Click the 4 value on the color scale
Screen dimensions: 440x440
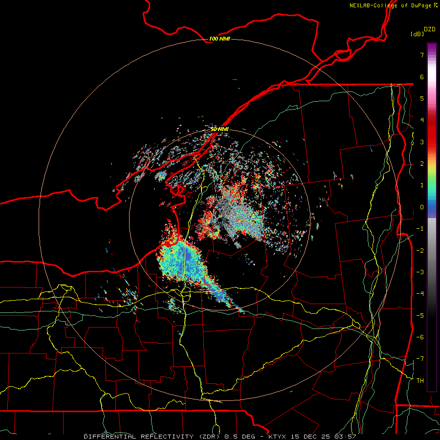point(421,120)
